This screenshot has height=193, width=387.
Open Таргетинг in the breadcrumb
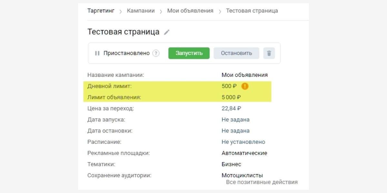[101, 11]
